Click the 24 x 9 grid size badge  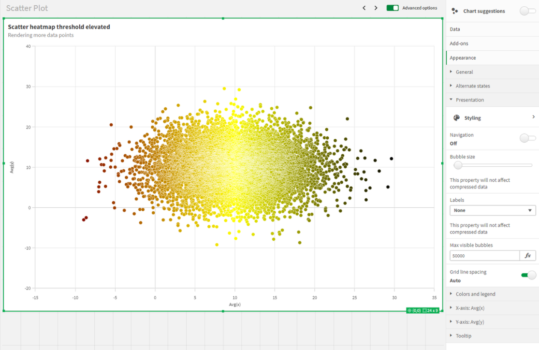click(429, 310)
